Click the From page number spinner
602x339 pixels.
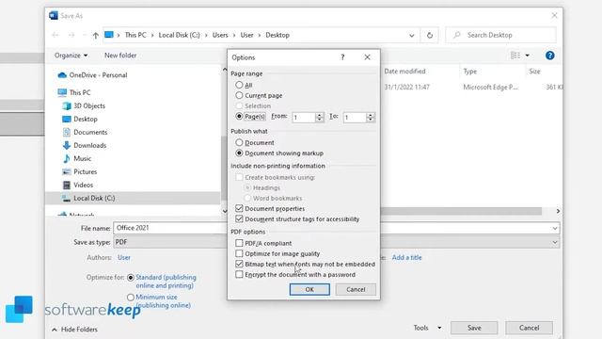[x=320, y=117]
